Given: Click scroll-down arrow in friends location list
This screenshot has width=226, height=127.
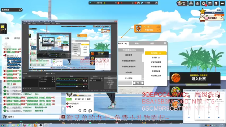Looking at the screenshot, I should [x=143, y=79].
